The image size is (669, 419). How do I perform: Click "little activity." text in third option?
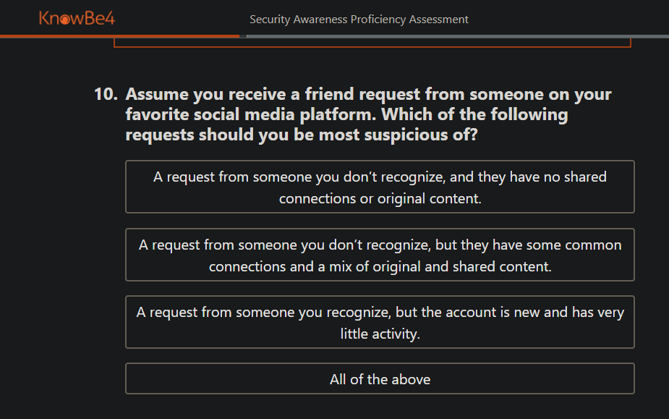(380, 334)
